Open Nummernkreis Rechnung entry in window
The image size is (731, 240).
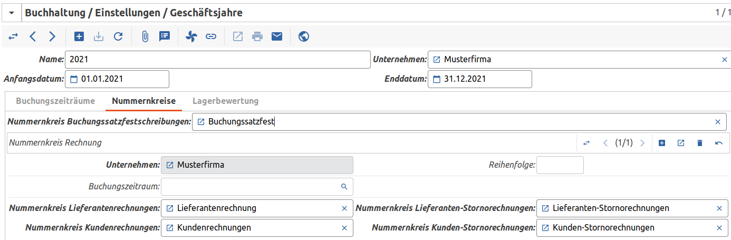coord(681,143)
